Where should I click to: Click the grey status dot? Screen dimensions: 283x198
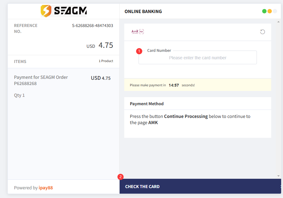click(275, 11)
